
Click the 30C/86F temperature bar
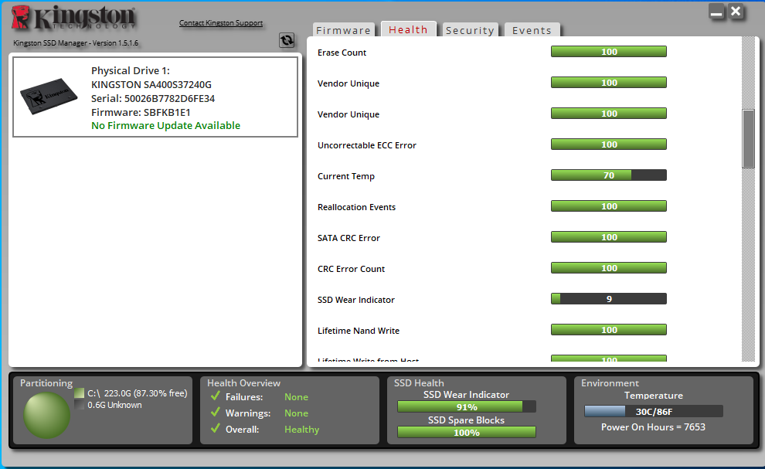pos(653,411)
